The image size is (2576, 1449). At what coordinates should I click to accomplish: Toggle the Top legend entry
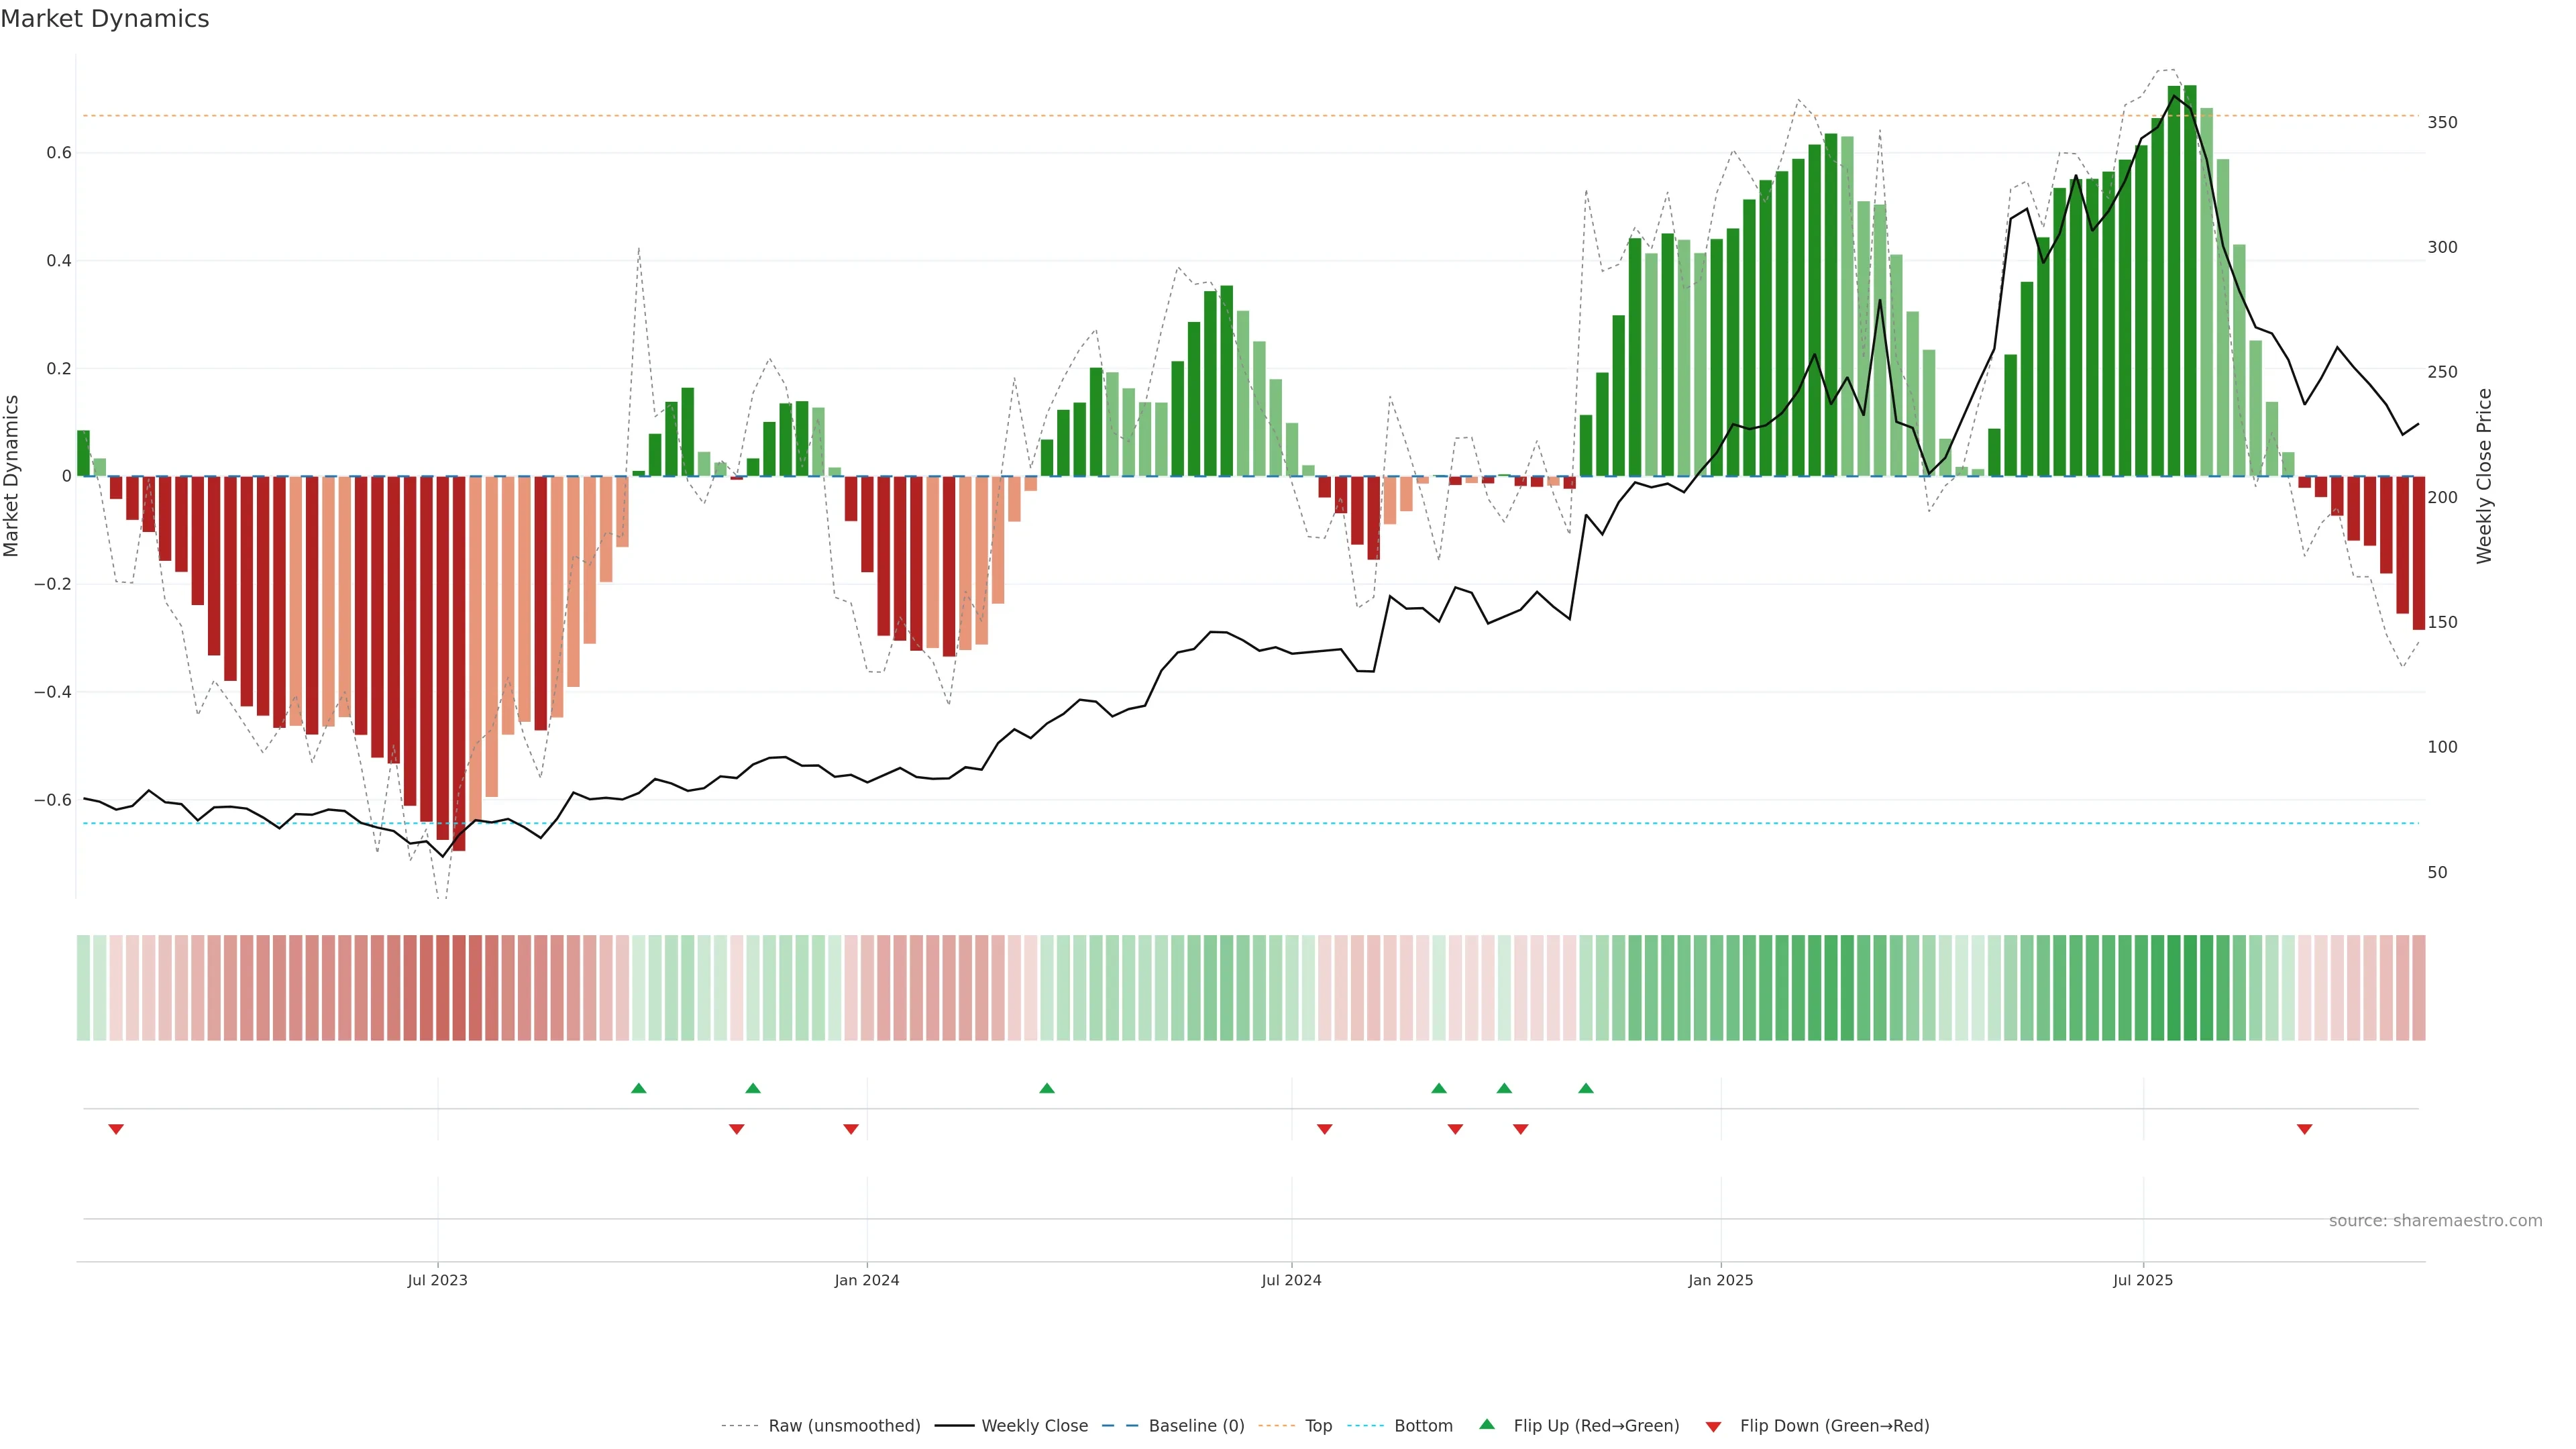[1318, 1426]
